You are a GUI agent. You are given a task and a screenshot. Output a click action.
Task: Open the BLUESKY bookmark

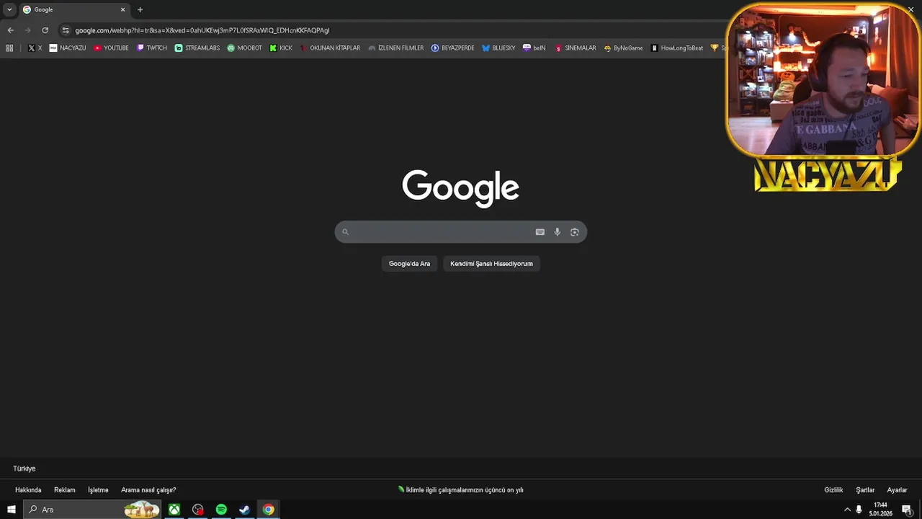pos(498,48)
